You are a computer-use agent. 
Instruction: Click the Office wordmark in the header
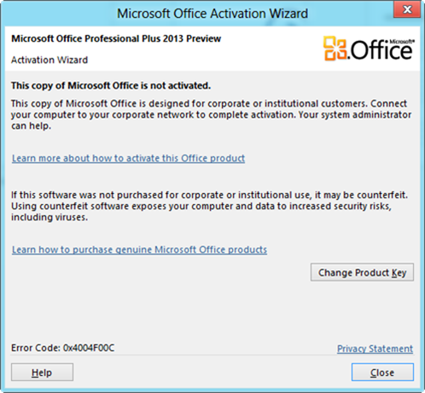[381, 50]
